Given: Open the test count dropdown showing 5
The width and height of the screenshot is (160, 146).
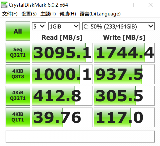Looking at the screenshot, I should (x=39, y=26).
